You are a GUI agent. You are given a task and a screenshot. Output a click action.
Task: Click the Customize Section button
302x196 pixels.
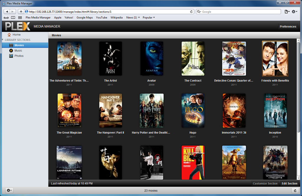[265, 184]
